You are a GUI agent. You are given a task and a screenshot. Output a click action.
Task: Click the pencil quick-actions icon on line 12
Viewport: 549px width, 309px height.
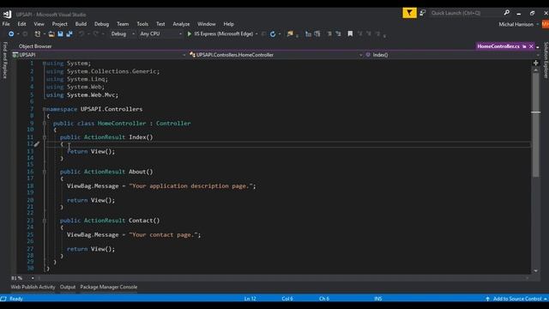(x=37, y=144)
